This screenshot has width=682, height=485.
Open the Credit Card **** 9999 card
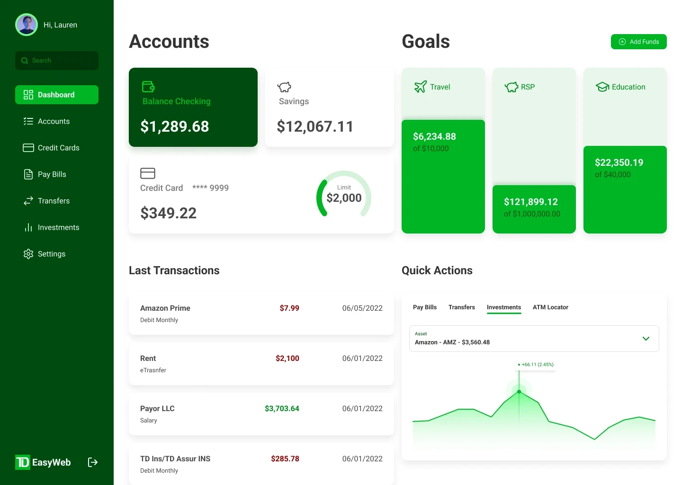[x=261, y=194]
